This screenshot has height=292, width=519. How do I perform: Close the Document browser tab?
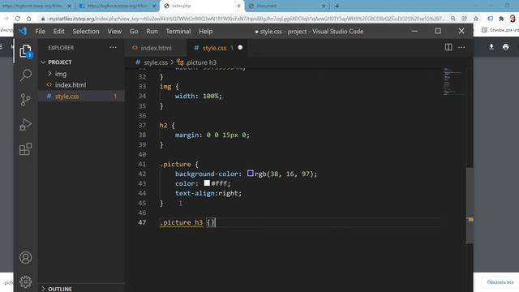click(x=324, y=6)
